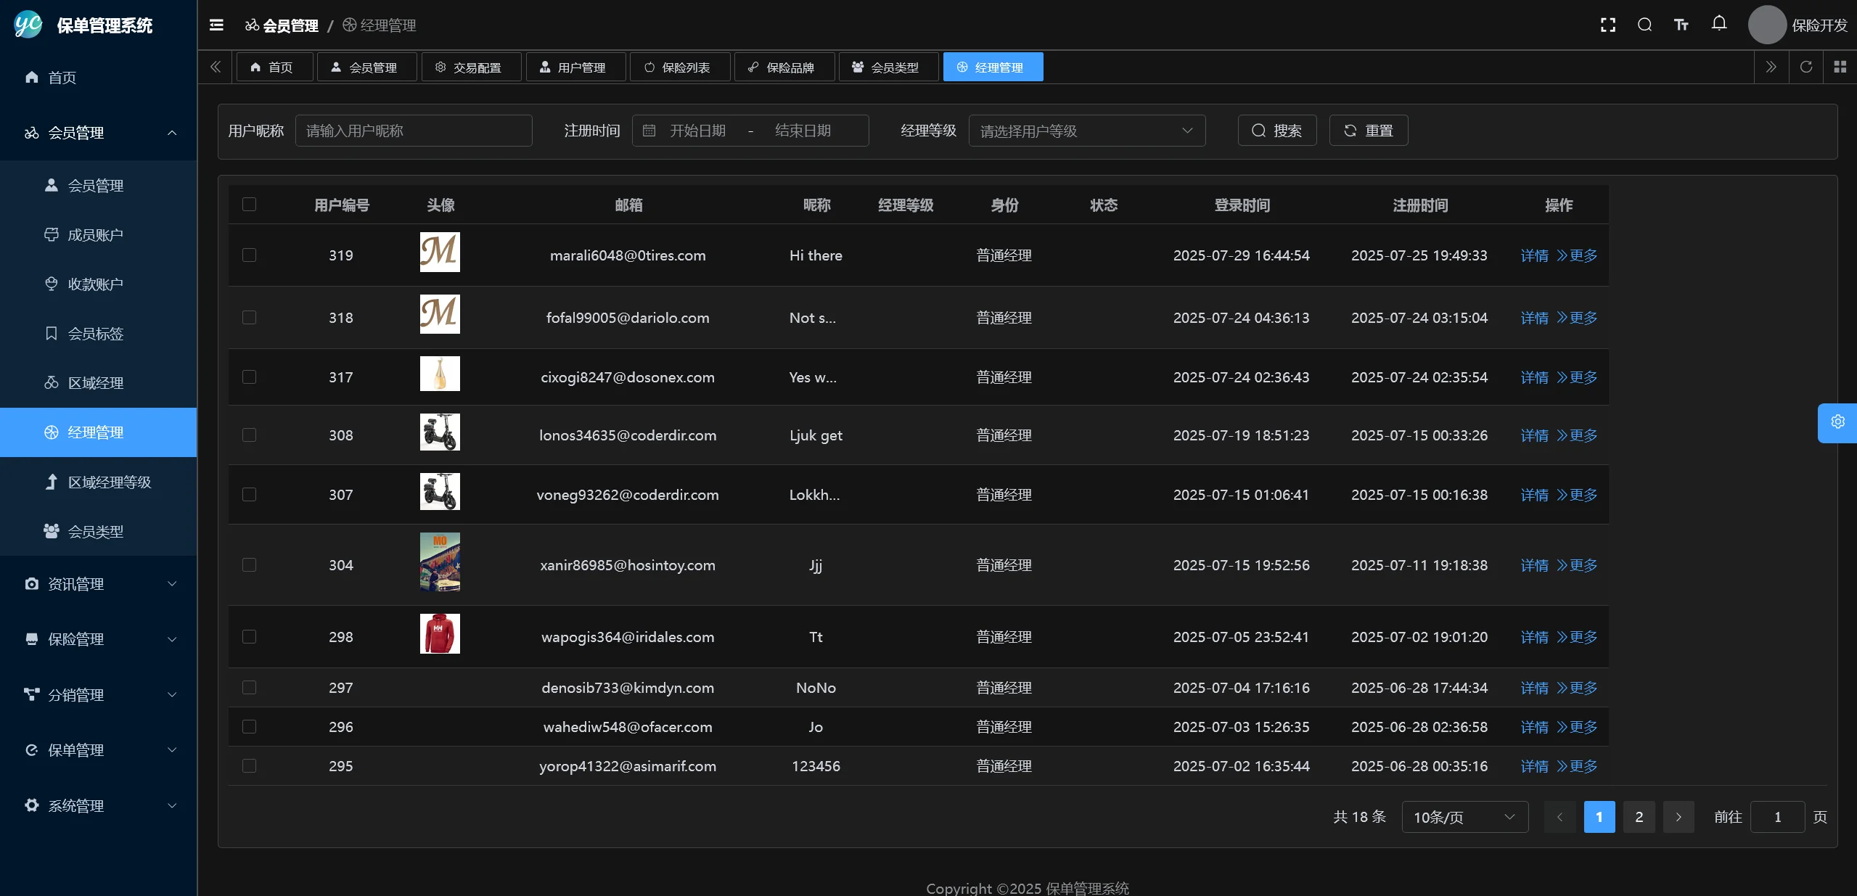
Task: Click the tab grid layout icon
Action: point(1840,67)
